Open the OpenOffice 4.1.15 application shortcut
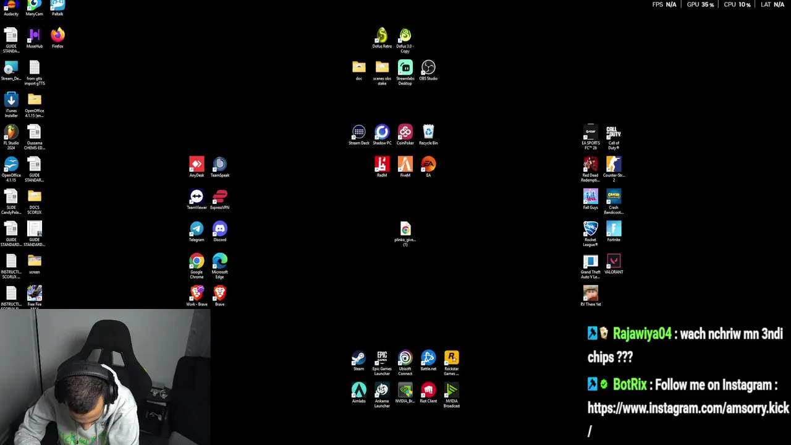791x445 pixels. [x=11, y=169]
